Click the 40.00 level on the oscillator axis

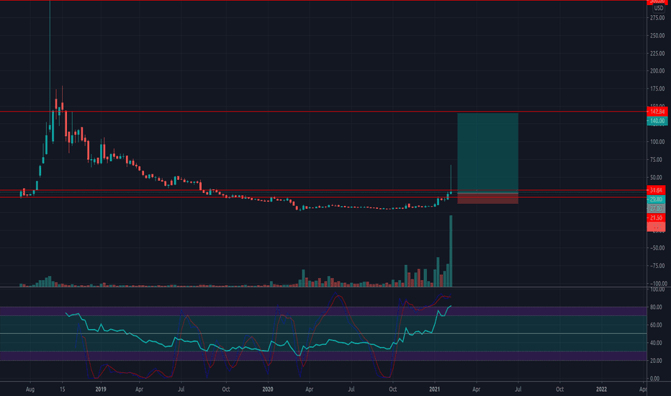[x=656, y=343]
